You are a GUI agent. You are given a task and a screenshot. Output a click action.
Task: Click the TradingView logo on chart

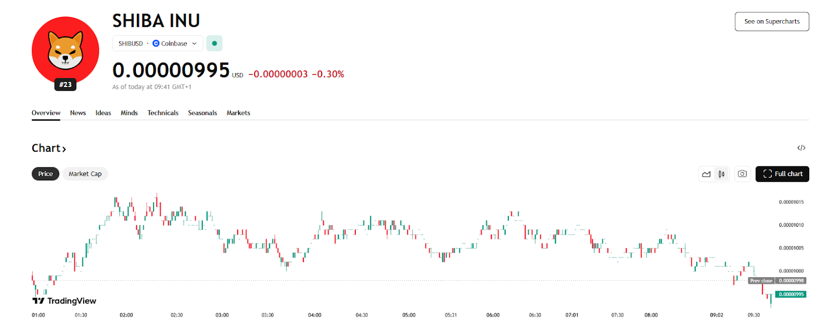[x=64, y=301]
